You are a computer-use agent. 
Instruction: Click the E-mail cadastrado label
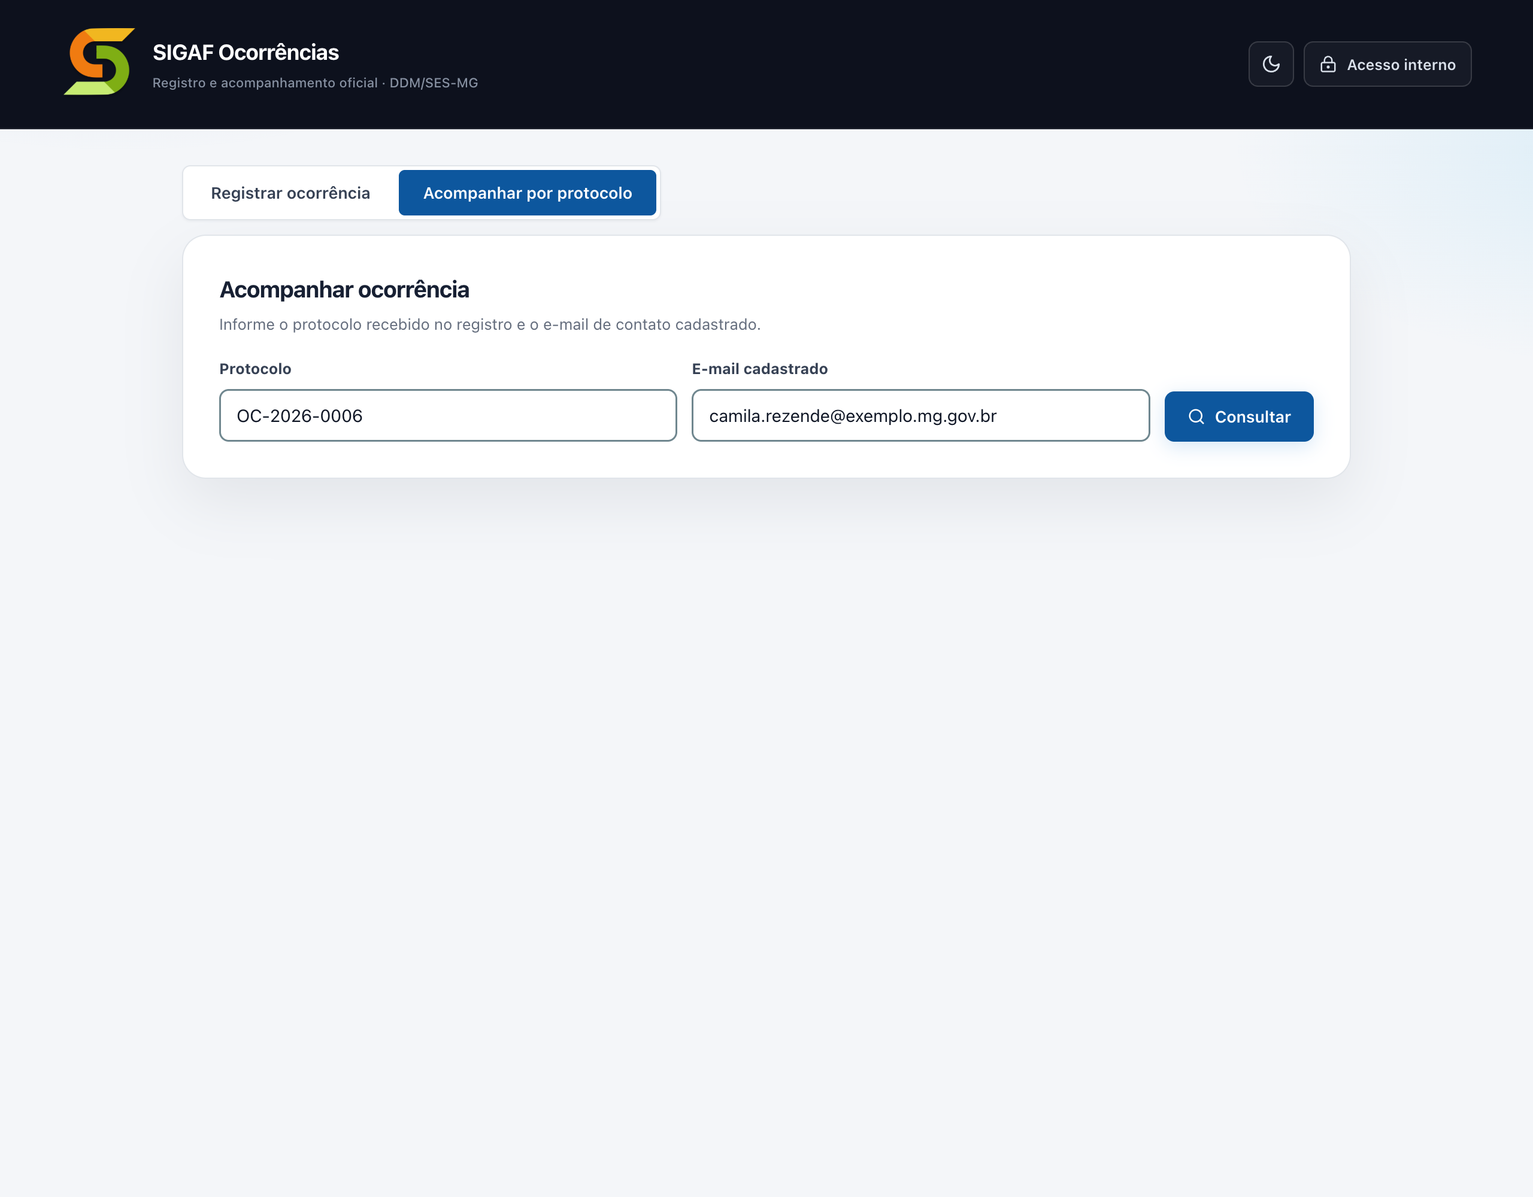(759, 369)
